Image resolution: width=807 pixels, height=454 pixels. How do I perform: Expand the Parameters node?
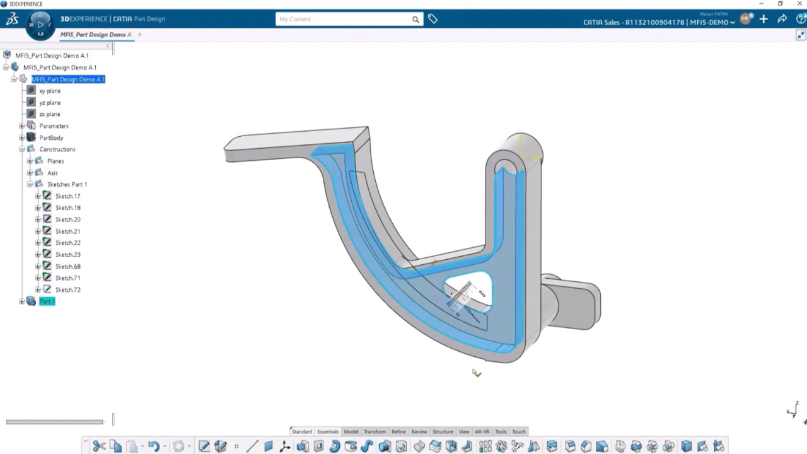pos(21,125)
